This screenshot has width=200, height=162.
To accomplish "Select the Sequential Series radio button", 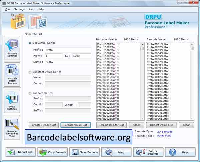I will [x=30, y=43].
